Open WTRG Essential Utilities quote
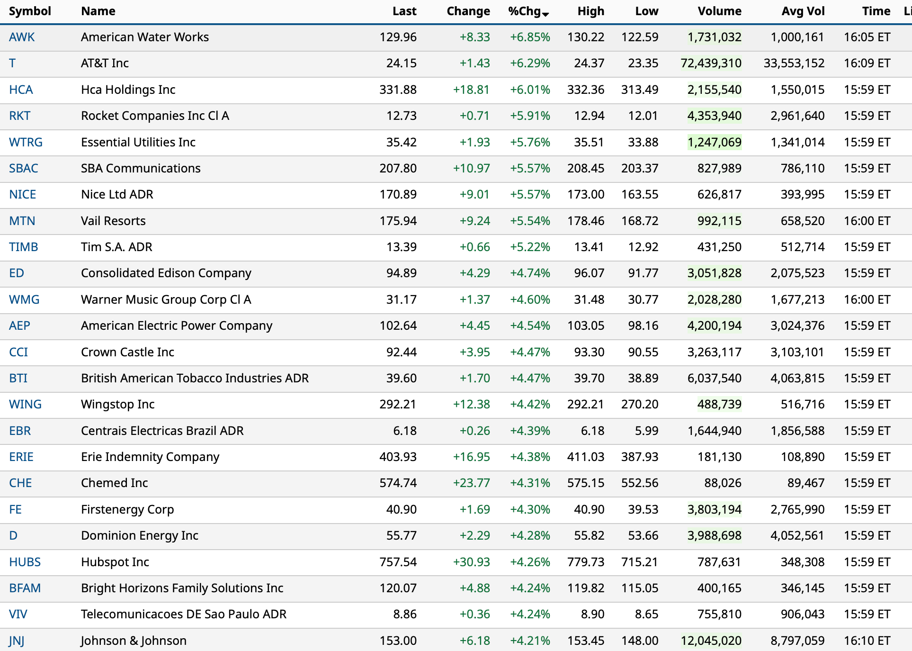 click(x=26, y=142)
